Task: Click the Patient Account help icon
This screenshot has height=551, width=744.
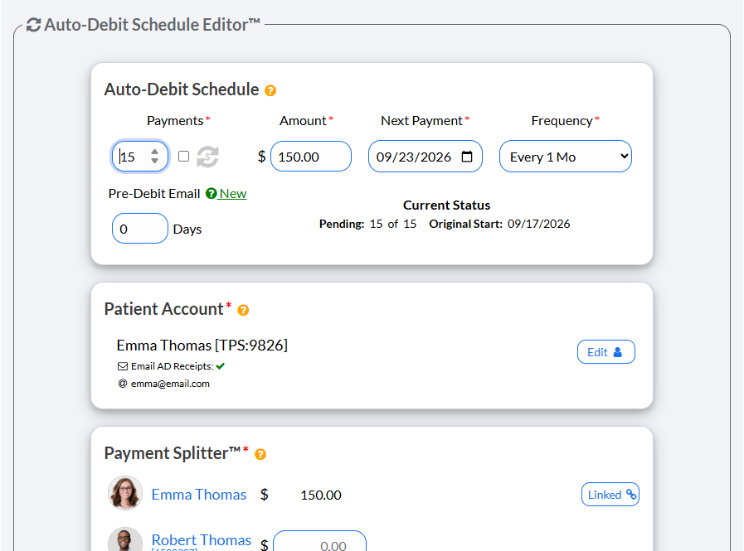Action: pos(243,310)
